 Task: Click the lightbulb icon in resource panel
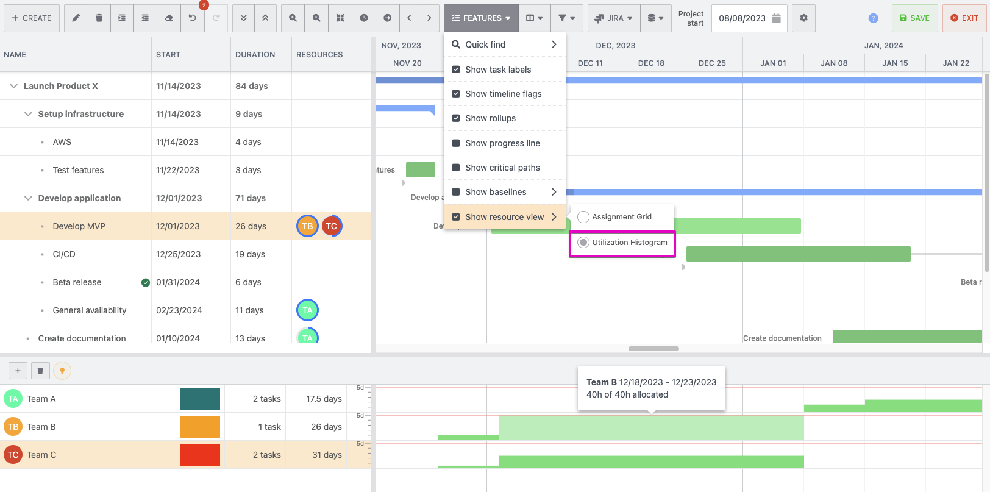[62, 371]
